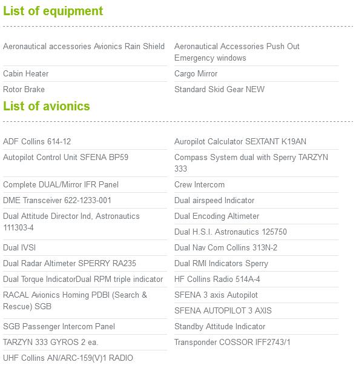Click Dual Encoding Altimeter item

pos(217,216)
